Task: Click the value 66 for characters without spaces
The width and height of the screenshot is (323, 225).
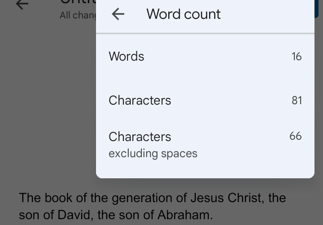Action: point(296,136)
